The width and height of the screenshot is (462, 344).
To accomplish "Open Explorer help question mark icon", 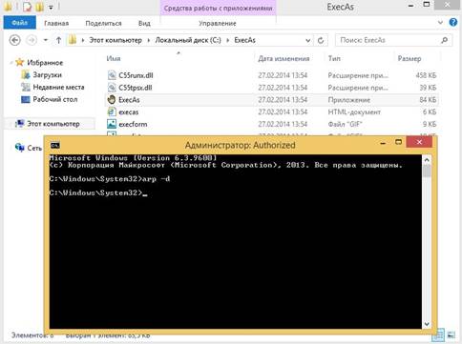I will point(453,22).
